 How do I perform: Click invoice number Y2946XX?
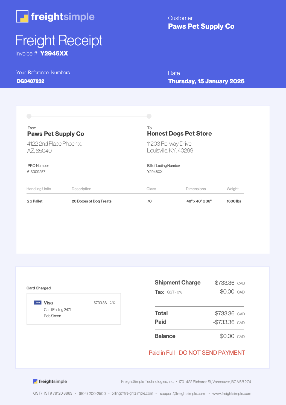[x=54, y=53]
